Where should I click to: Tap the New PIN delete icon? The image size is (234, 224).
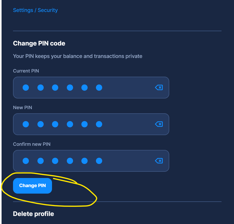coord(159,124)
